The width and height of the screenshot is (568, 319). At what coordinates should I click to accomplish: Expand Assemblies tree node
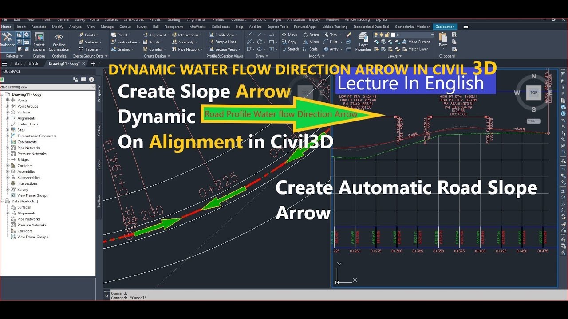(8, 171)
